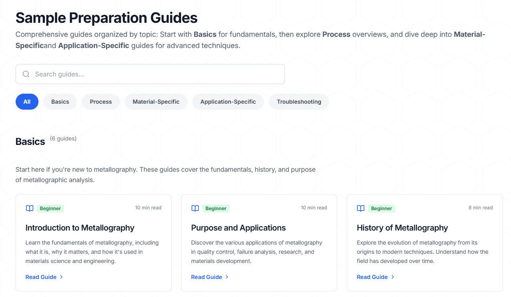
Task: Select the Material-Specific filter
Action: coord(156,102)
